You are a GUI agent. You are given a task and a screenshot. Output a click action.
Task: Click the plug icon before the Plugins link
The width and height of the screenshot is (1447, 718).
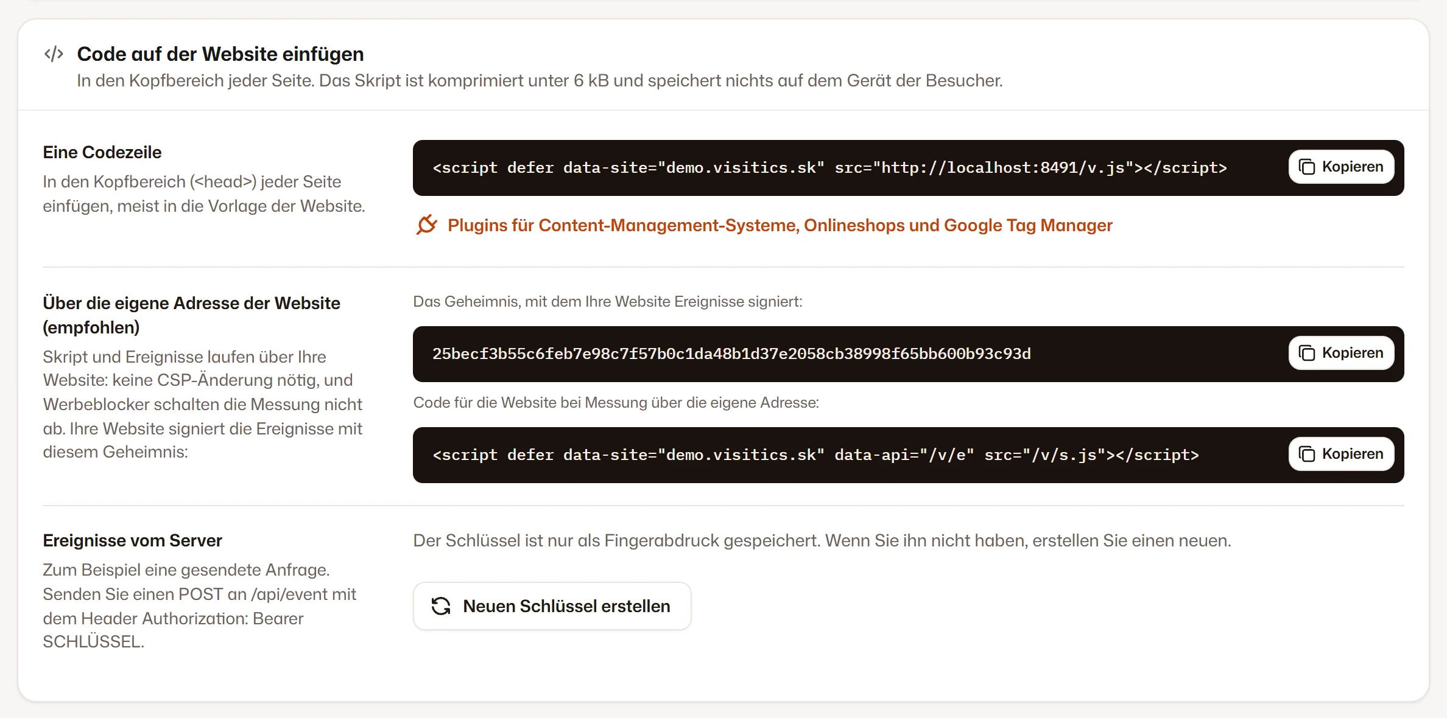(427, 225)
